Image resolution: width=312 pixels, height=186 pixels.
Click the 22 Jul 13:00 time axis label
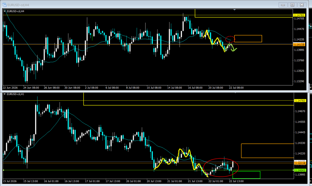click(x=236, y=181)
